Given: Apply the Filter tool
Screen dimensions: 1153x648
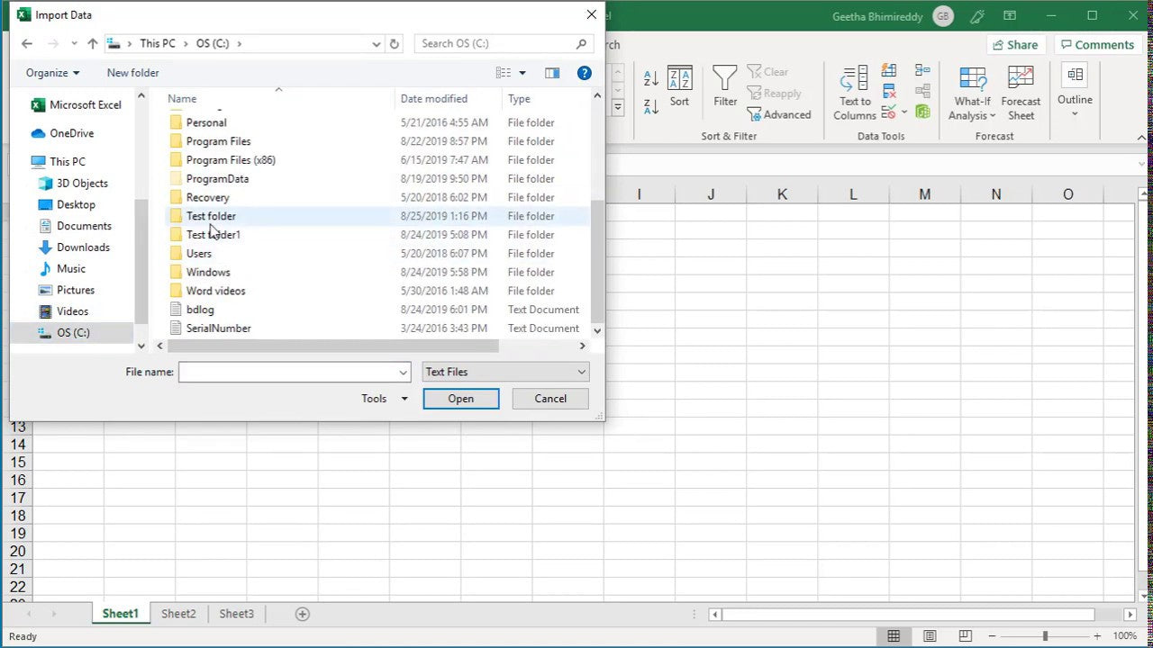Looking at the screenshot, I should [725, 87].
